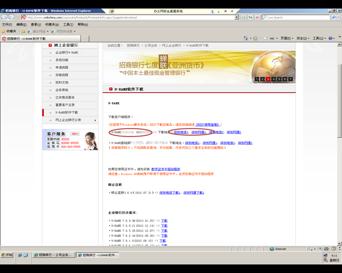
Task: Click the Favorites star button
Action: [9, 31]
